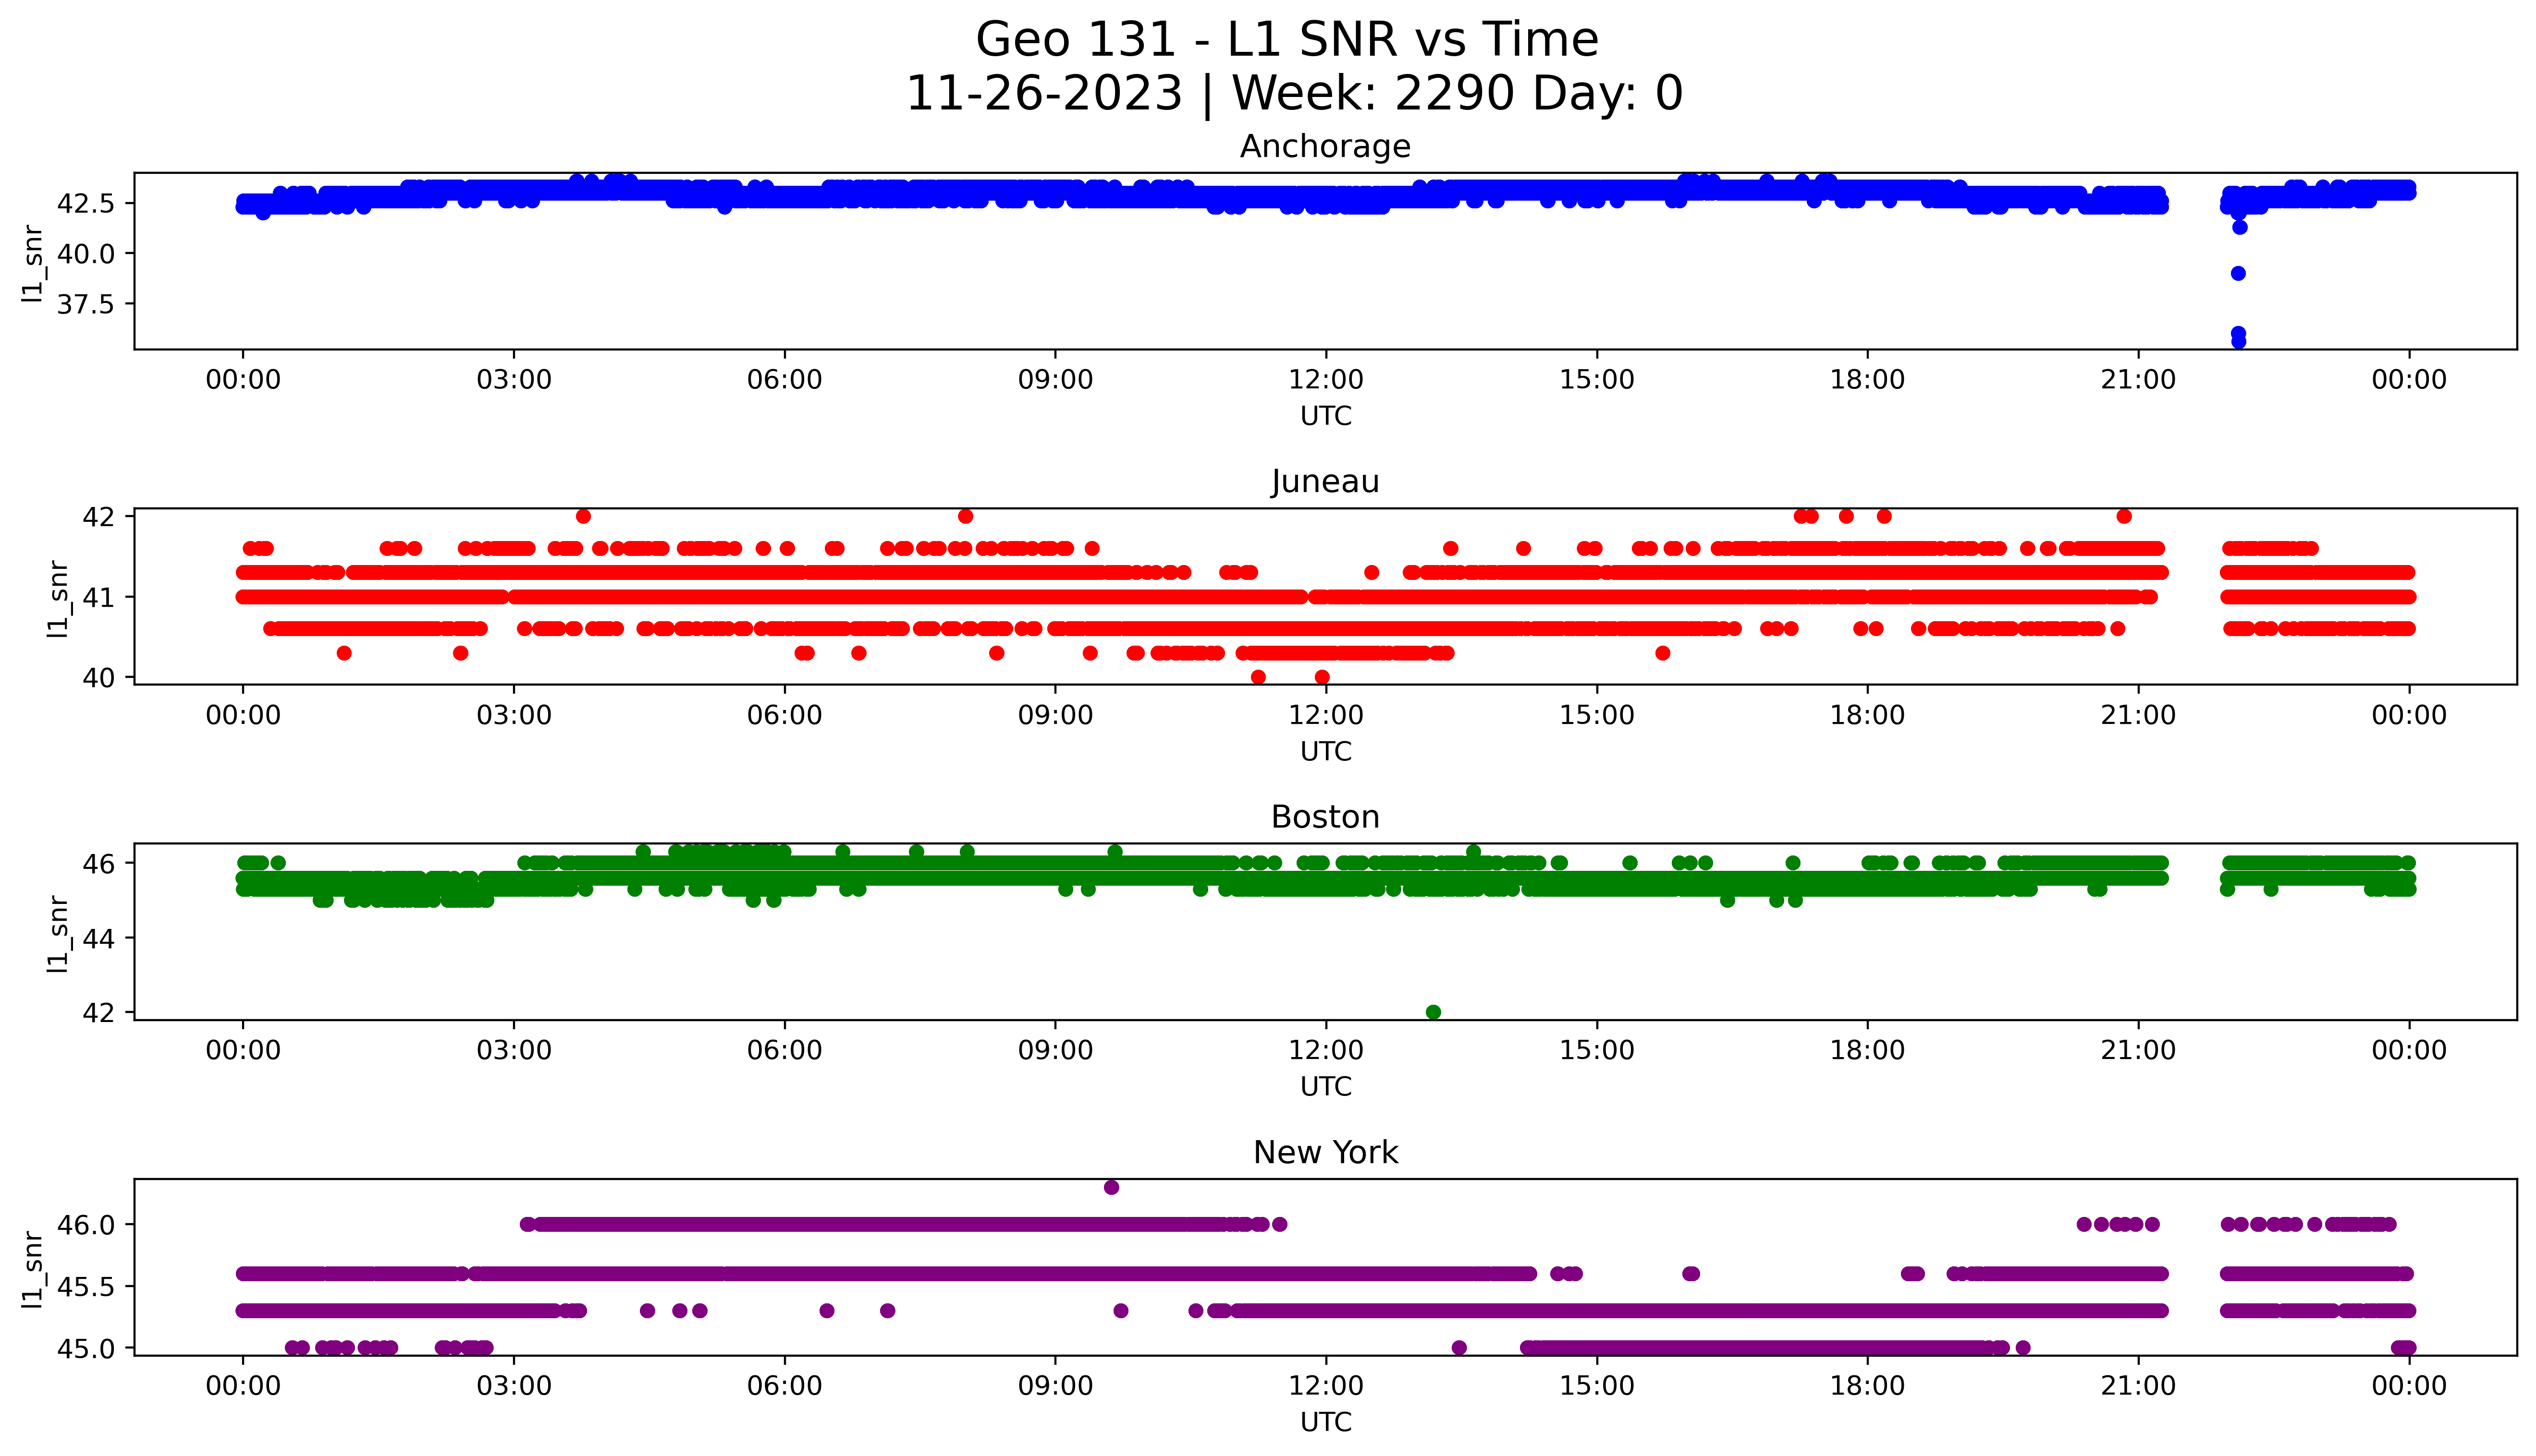Click the UTC label under the Anchorage plot

click(x=1325, y=416)
